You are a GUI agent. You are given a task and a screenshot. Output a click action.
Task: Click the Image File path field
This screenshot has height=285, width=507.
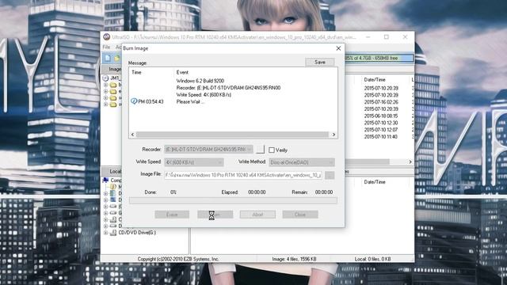click(243, 175)
